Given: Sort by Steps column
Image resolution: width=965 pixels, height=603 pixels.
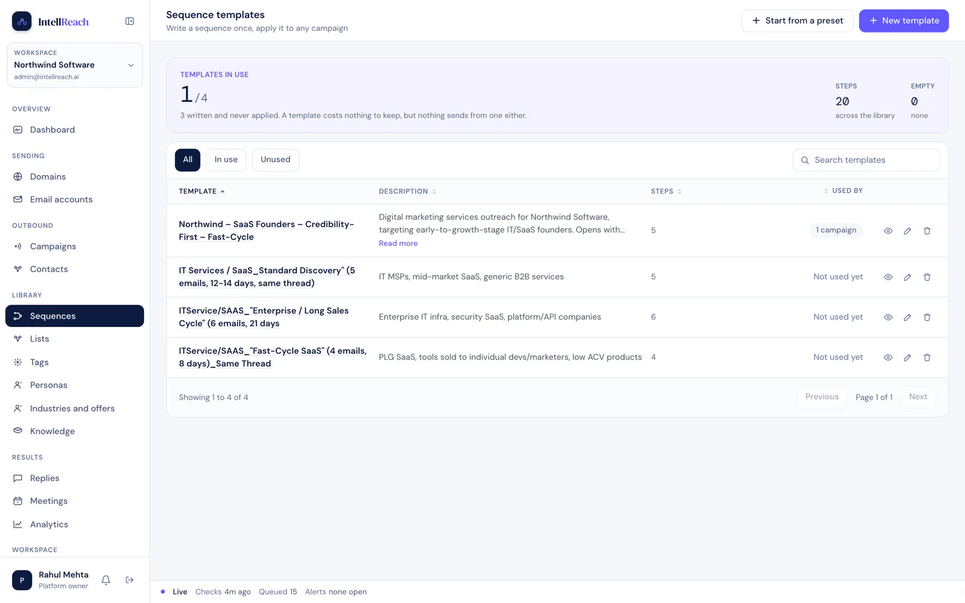Looking at the screenshot, I should click(x=666, y=191).
